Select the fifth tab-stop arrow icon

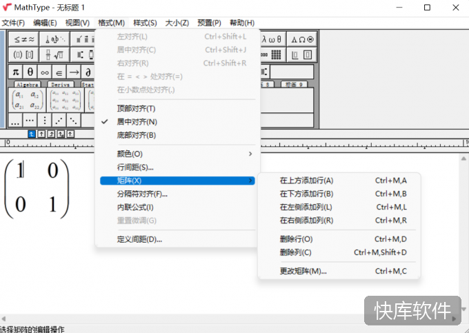click(70, 134)
